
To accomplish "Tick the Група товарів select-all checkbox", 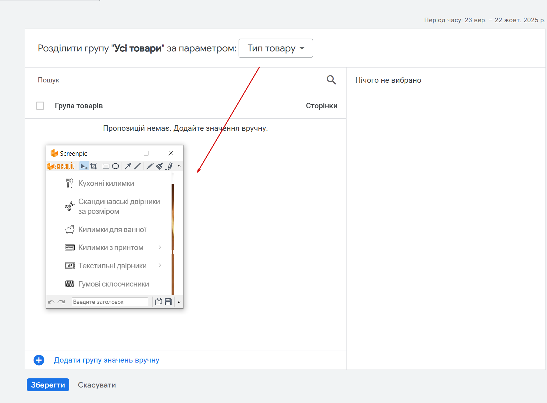I will point(40,106).
